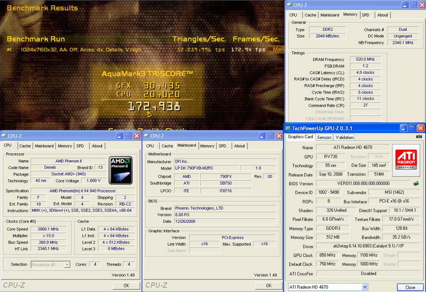The width and height of the screenshot is (426, 292).
Task: Open Mainboard tab in CPU-Z processor window
Action: [44, 146]
